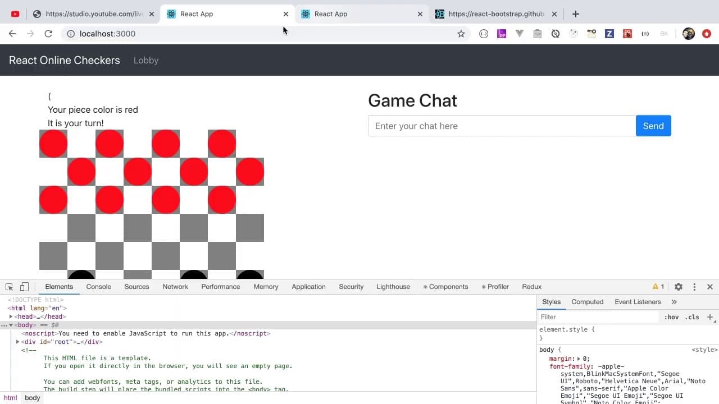Open the Lobby navigation link
The width and height of the screenshot is (719, 404).
coord(146,61)
